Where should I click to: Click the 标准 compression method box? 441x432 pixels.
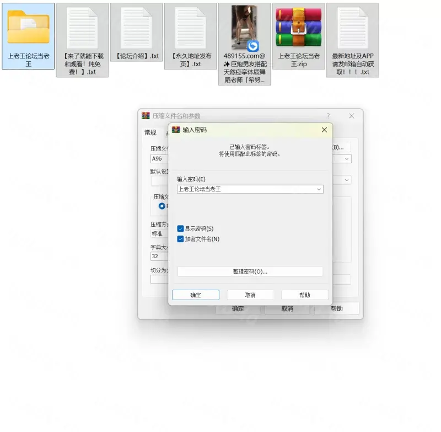point(159,233)
